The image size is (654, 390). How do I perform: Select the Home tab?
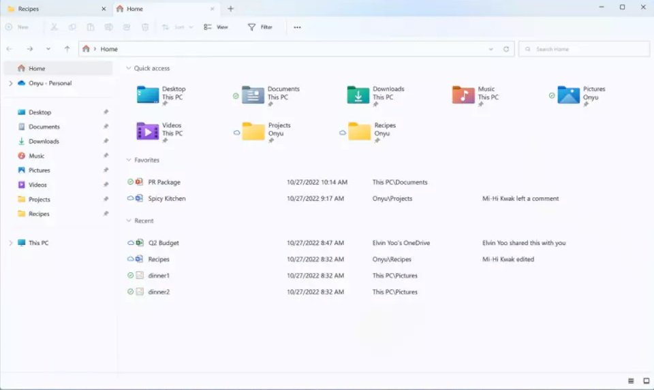[x=165, y=8]
